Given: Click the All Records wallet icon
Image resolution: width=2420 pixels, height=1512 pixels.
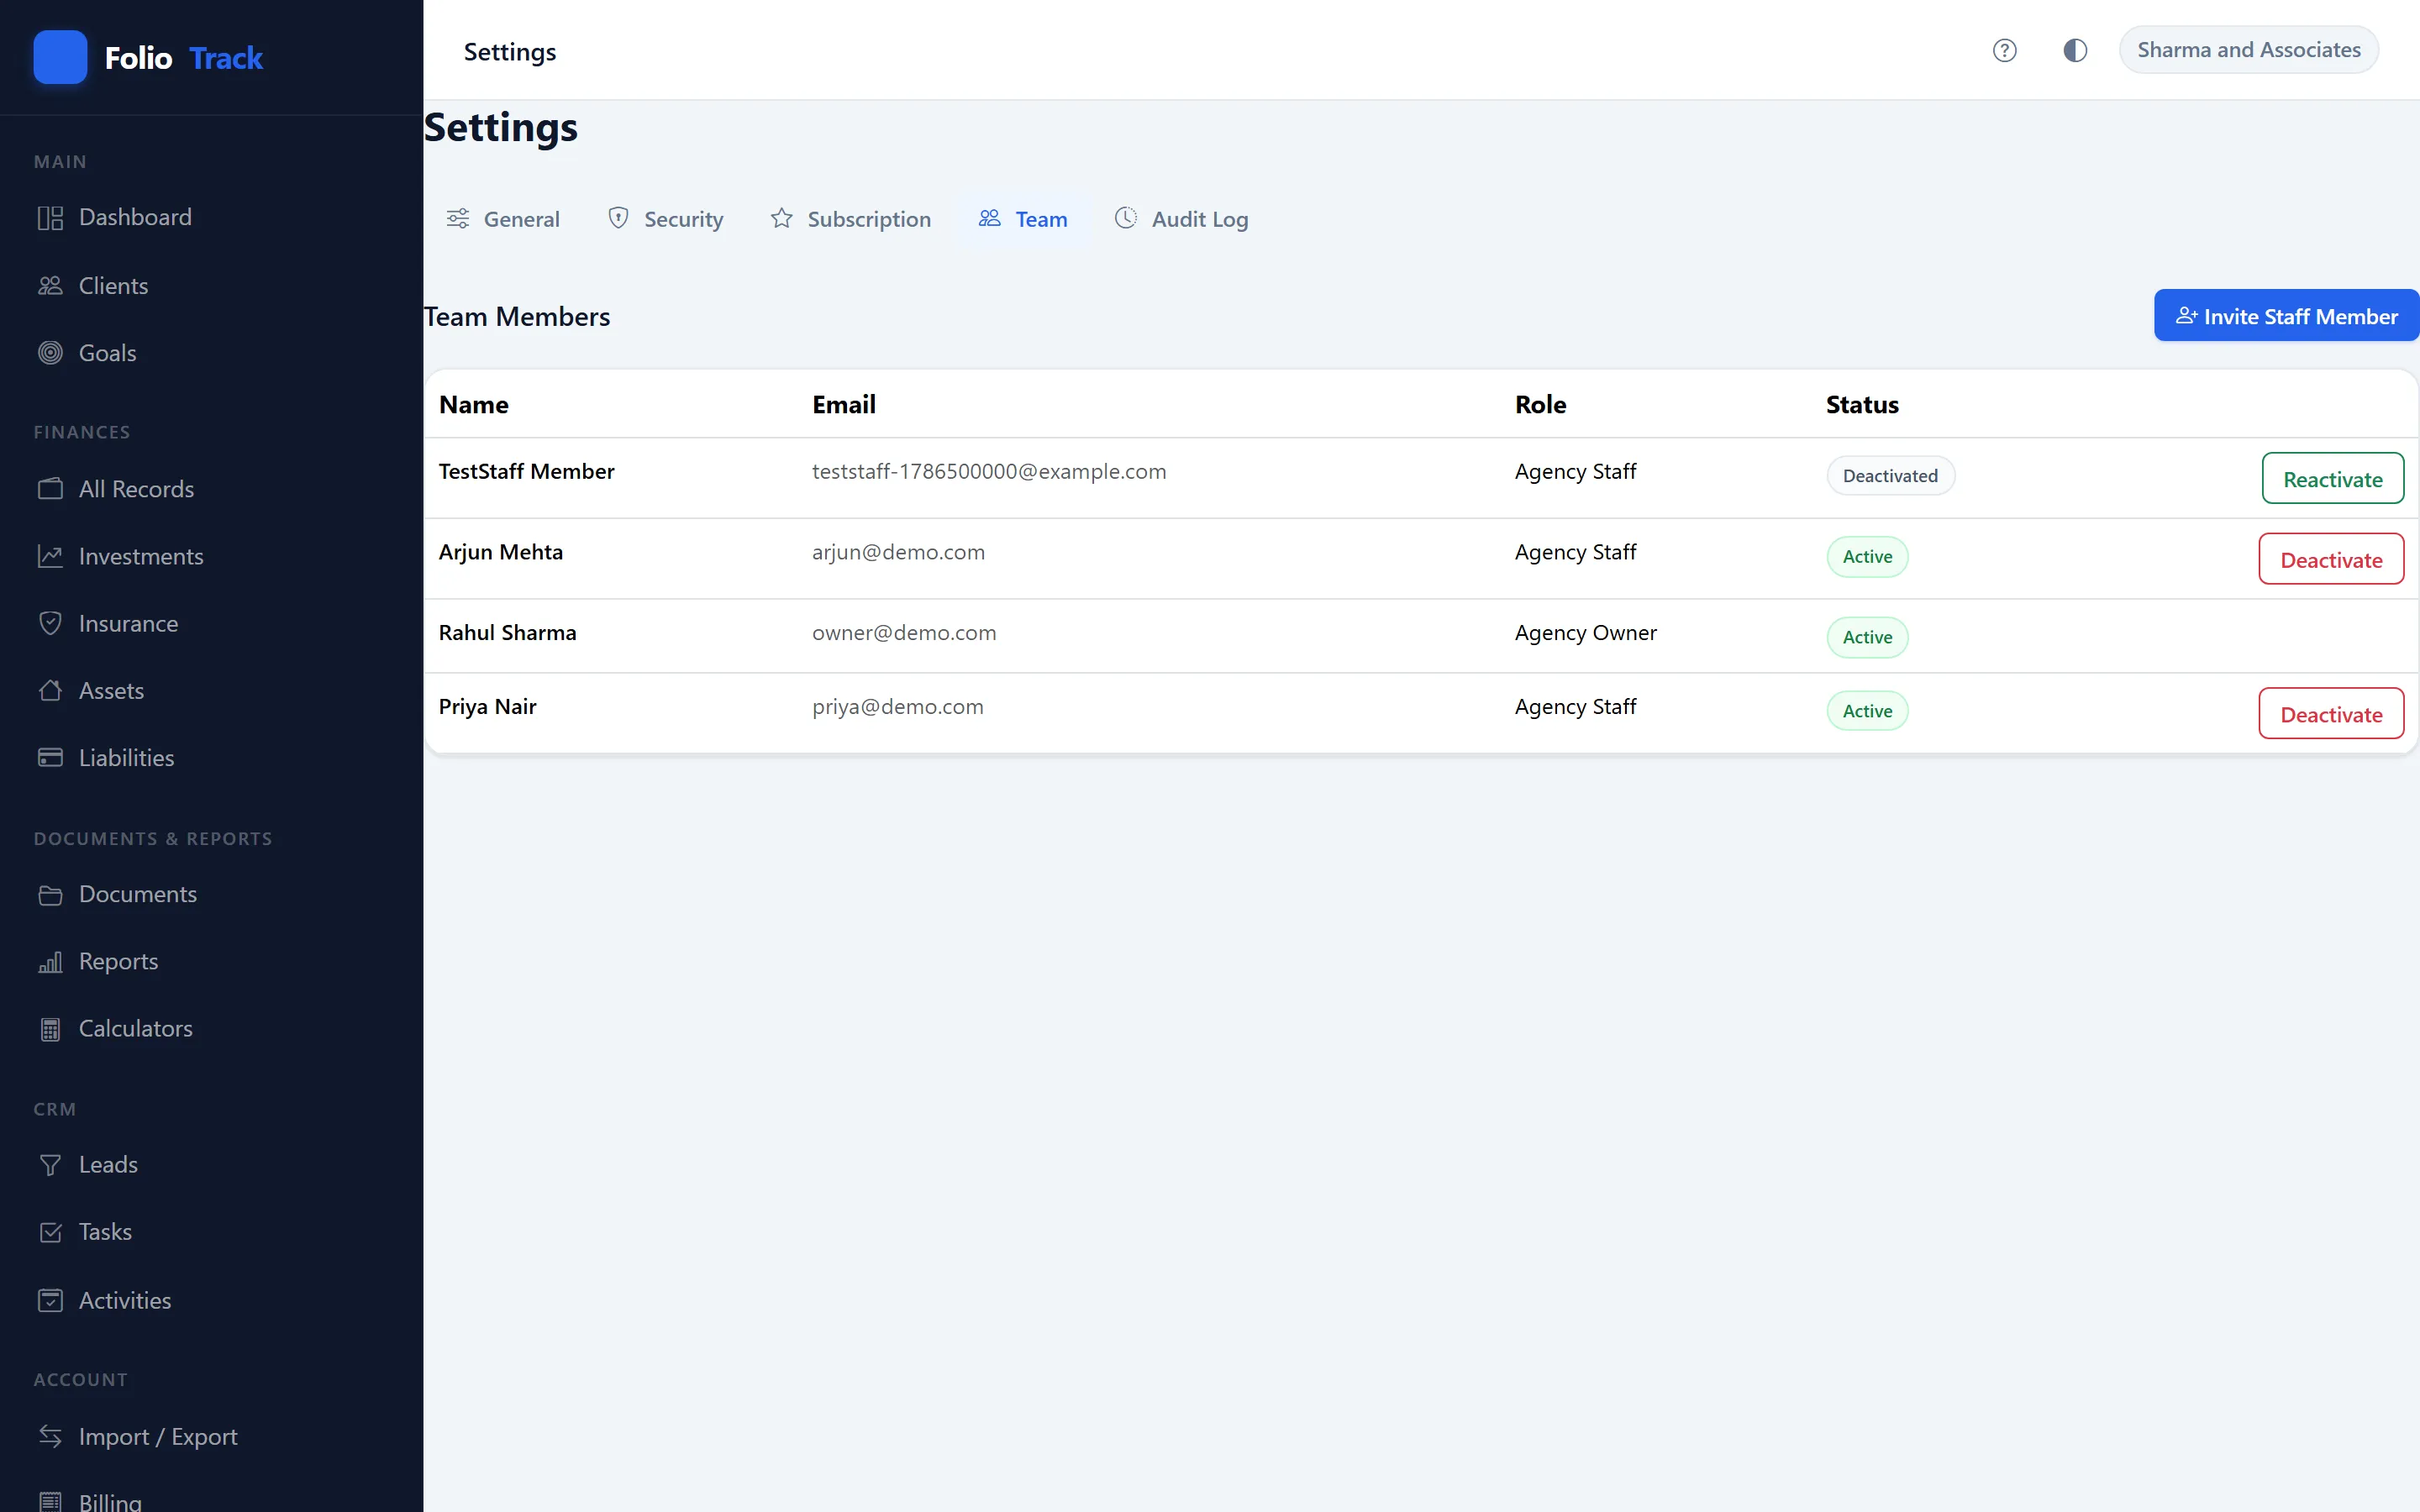Looking at the screenshot, I should click(x=50, y=489).
